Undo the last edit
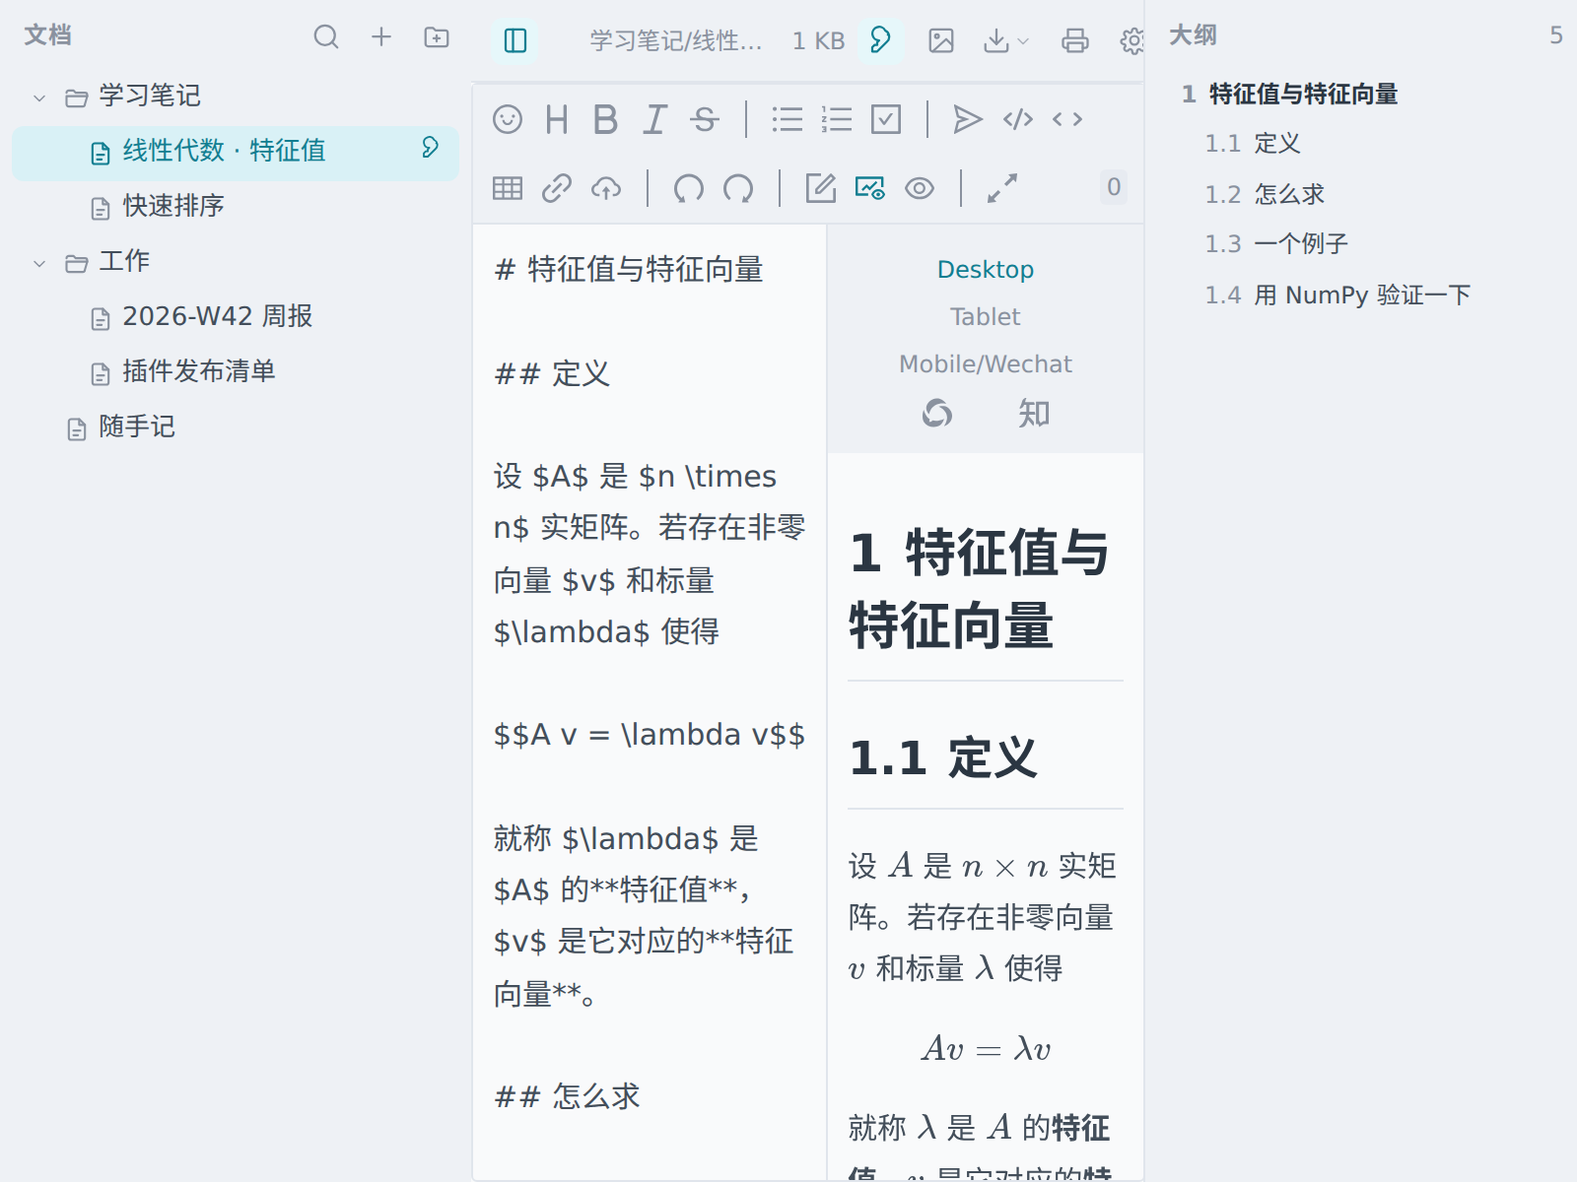The height and width of the screenshot is (1182, 1577). [x=689, y=188]
